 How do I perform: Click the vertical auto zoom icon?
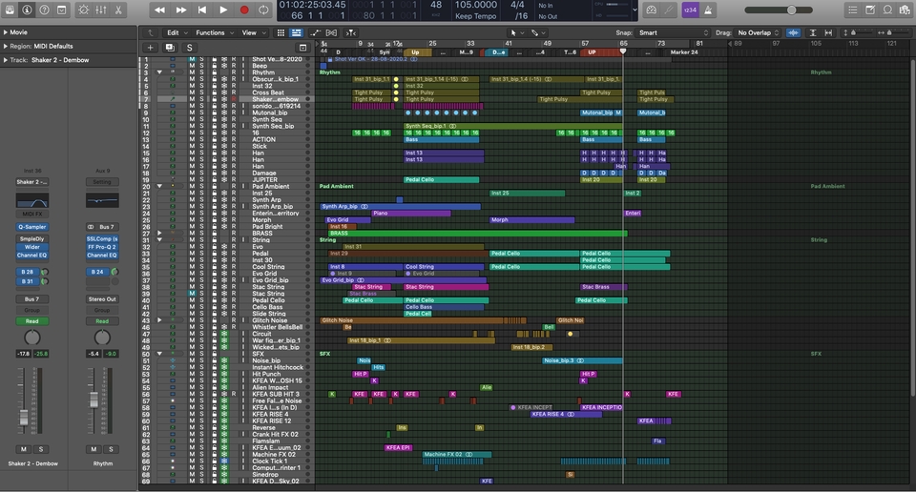pyautogui.click(x=813, y=32)
